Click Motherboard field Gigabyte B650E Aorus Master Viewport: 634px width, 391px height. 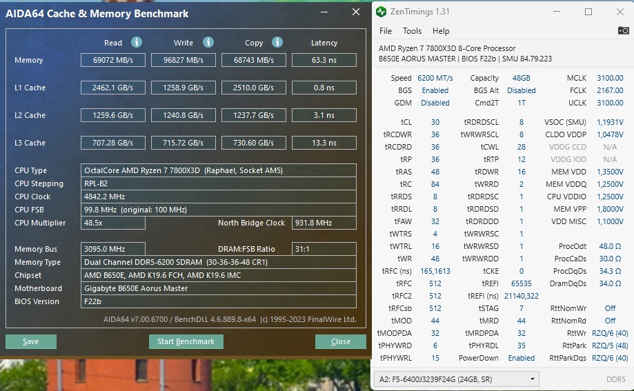[x=218, y=288]
